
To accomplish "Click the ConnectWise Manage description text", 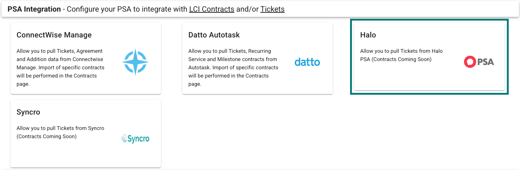I will pos(61,67).
